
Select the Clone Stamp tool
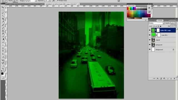click(x=3, y=31)
